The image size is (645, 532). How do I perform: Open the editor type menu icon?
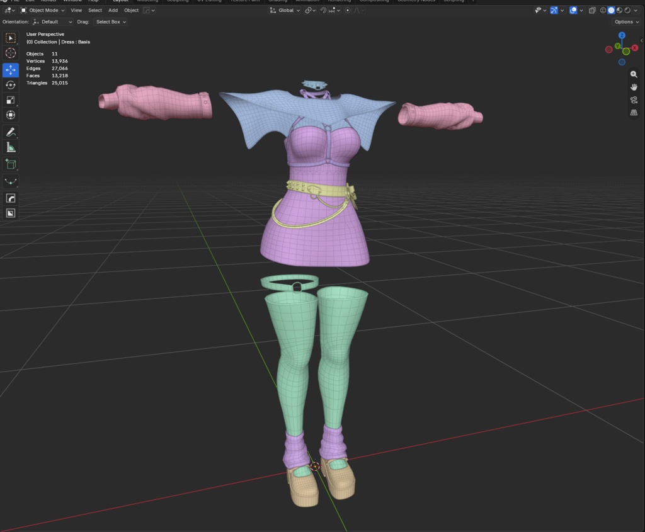click(x=9, y=10)
